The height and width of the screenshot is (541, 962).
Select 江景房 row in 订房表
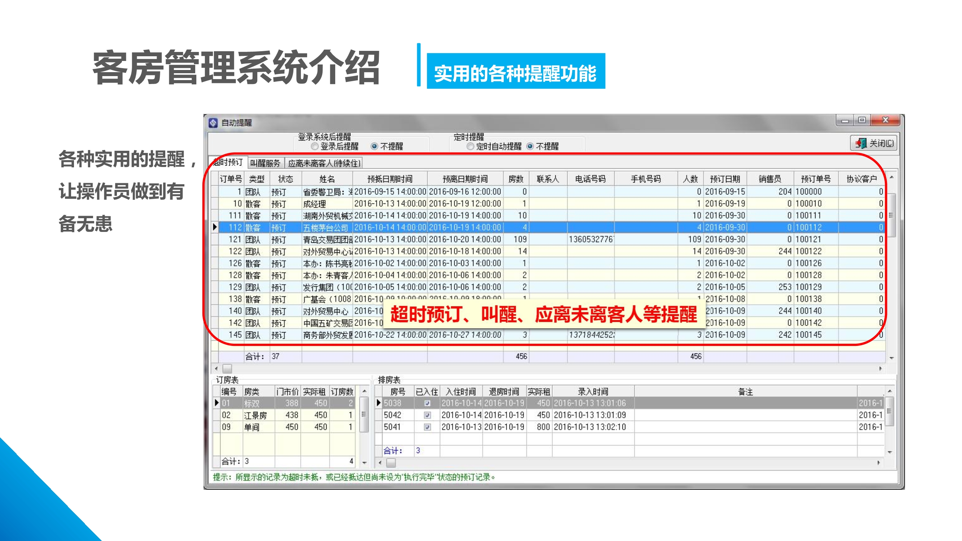255,415
